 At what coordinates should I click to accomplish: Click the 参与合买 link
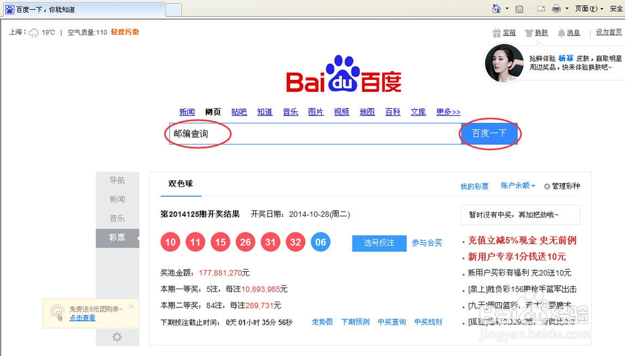(426, 243)
